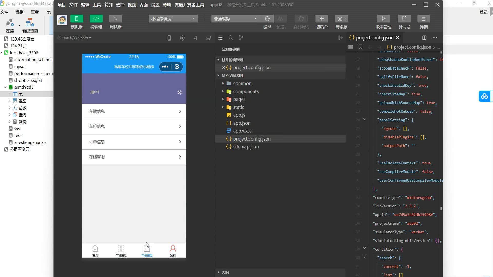Screen dimensions: 493x277
Task: Open the 工具 menu
Action: 97,5
